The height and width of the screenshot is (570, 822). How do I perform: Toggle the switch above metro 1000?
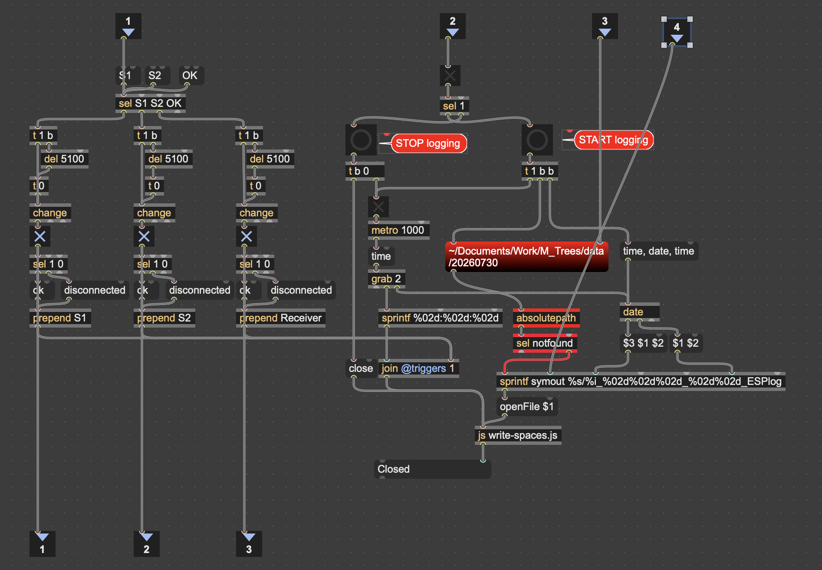pos(378,207)
